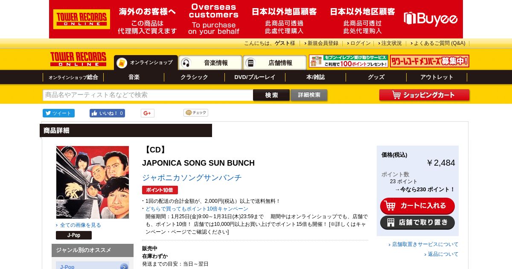Open 注文状況 link
This screenshot has width=512, height=269.
point(391,43)
